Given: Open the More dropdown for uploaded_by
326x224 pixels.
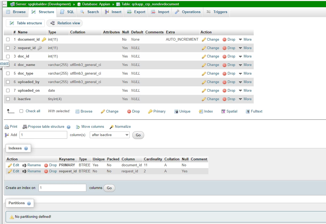Looking at the screenshot, I should point(245,82).
